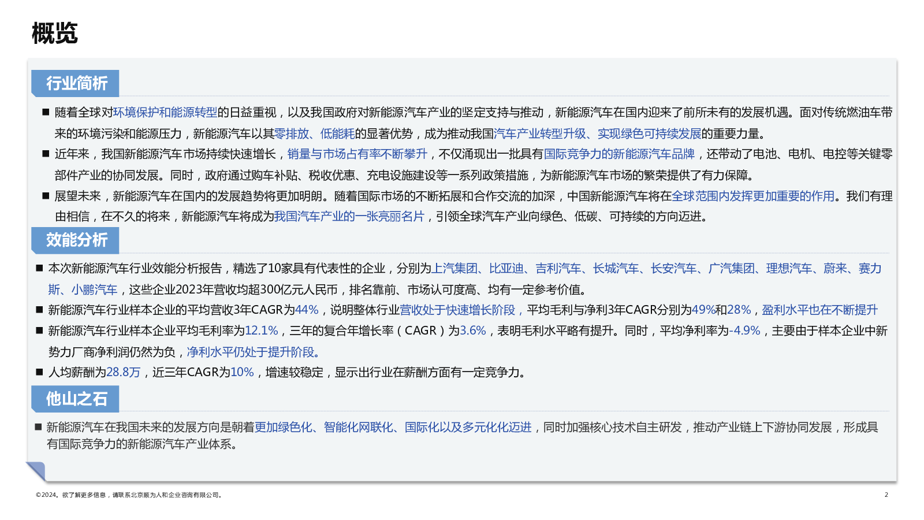Screen dimensions: 924x520
Task: Click the company name 蔚来
Action: [835, 268]
